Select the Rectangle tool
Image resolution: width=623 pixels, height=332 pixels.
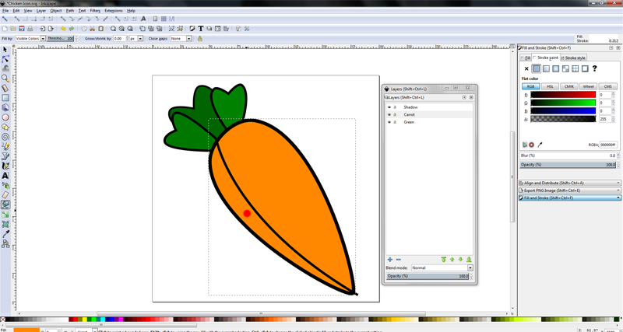click(x=5, y=97)
